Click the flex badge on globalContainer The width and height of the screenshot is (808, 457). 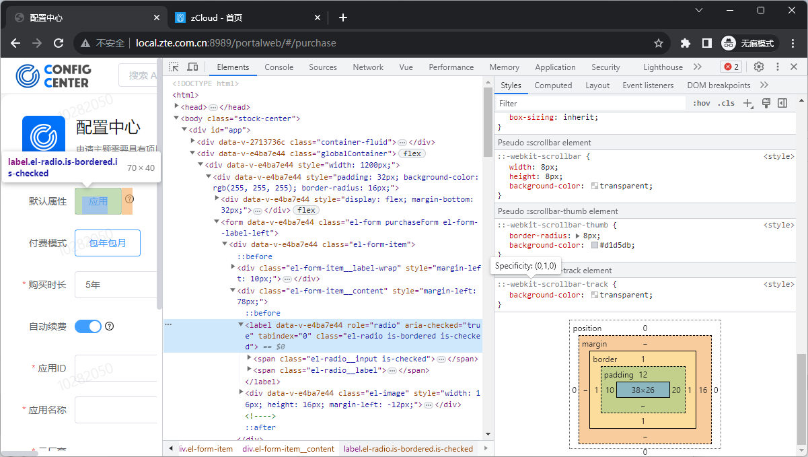click(x=412, y=153)
